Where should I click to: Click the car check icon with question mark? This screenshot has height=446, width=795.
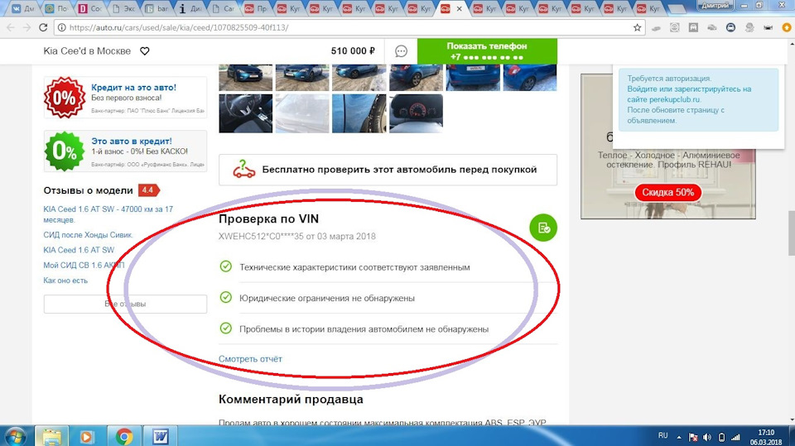pyautogui.click(x=243, y=170)
